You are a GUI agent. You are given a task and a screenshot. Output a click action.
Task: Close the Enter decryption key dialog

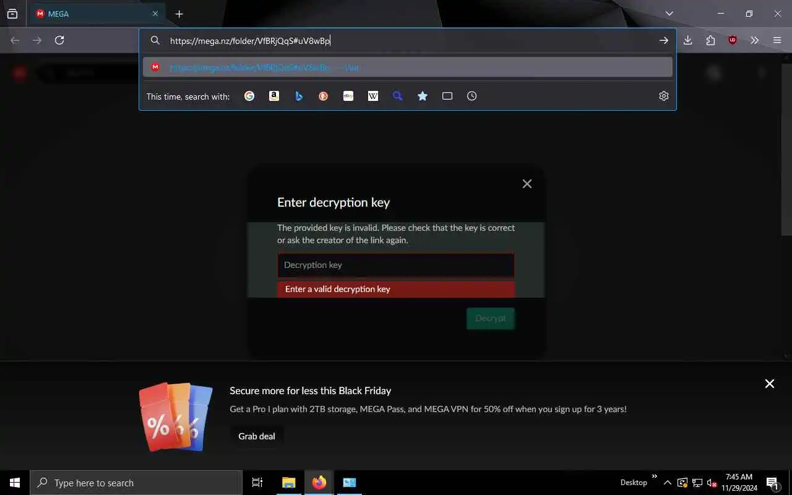click(x=527, y=184)
